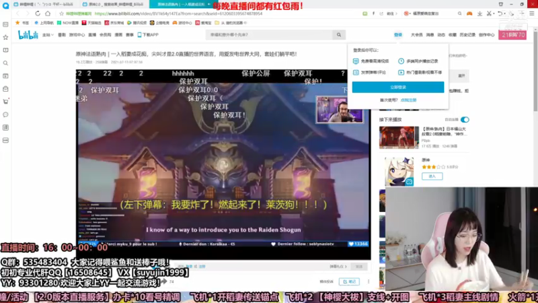Expand undo history dropdown arrow
This screenshot has width=538, height=303.
pyautogui.click(x=504, y=13)
